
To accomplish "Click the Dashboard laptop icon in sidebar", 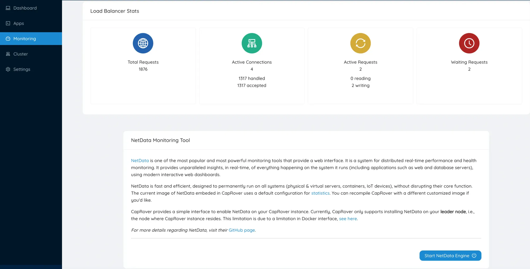I will point(8,8).
